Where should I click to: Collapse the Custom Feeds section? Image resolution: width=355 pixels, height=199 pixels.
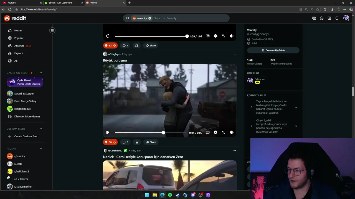click(41, 129)
